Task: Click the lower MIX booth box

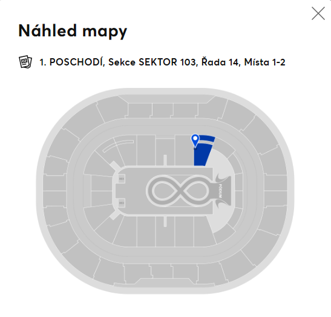Action: (122, 203)
